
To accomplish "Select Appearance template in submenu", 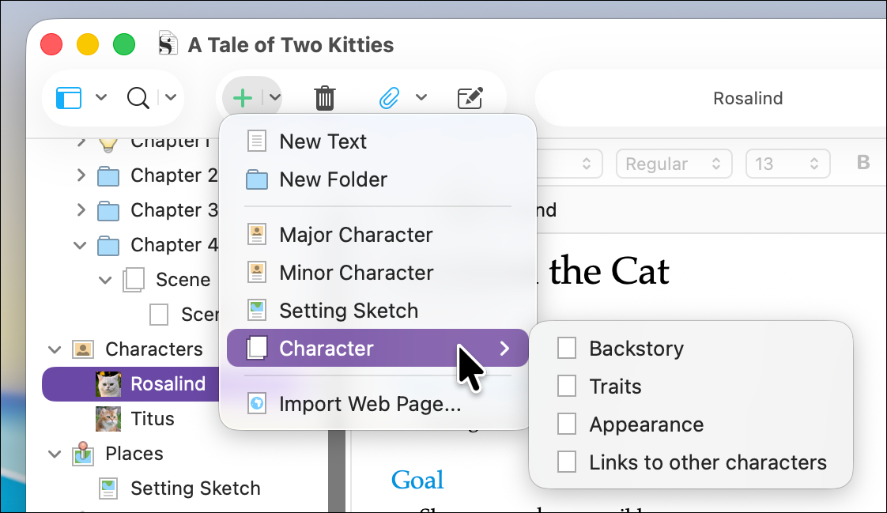I will click(646, 424).
